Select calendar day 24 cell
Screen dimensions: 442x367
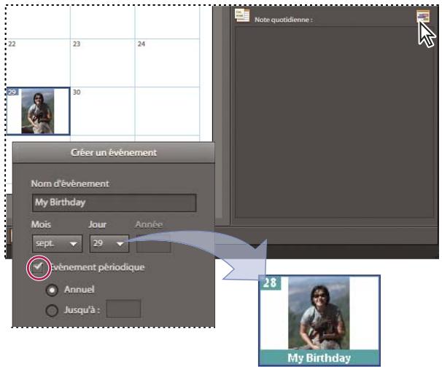(167, 63)
